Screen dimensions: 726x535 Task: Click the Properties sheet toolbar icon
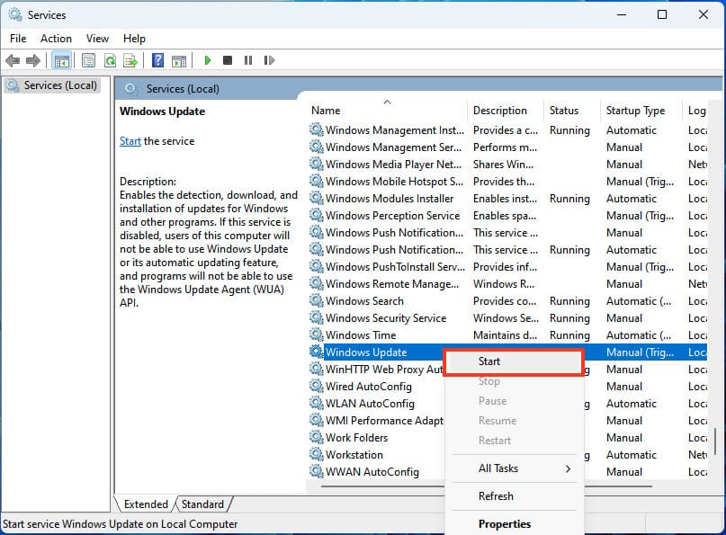pos(88,60)
